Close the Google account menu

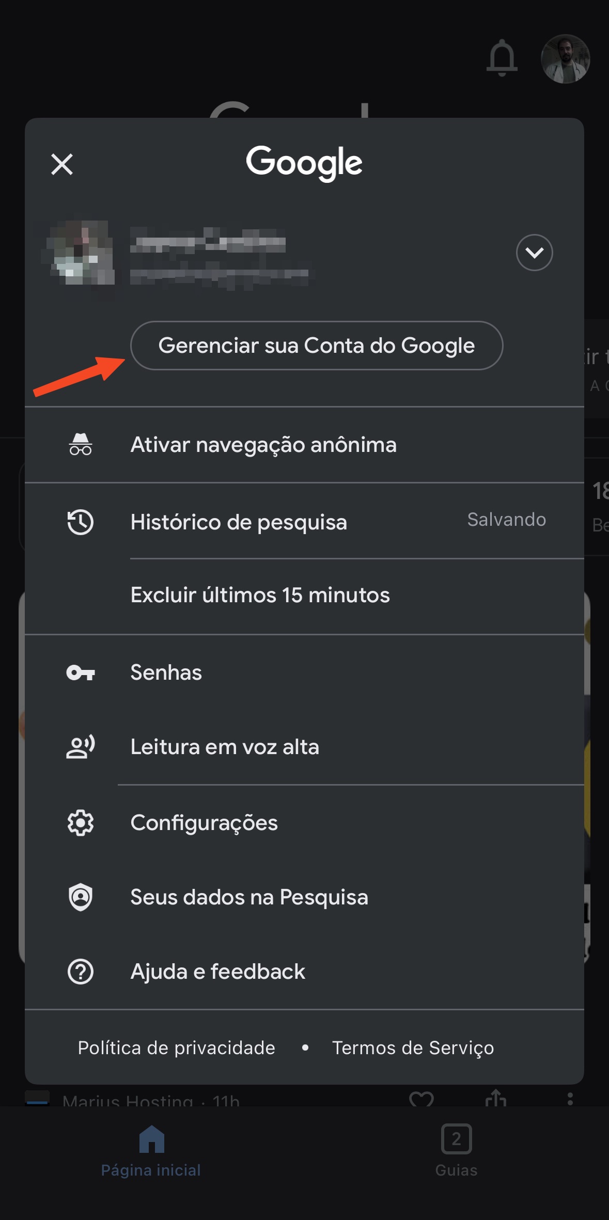pos(62,165)
